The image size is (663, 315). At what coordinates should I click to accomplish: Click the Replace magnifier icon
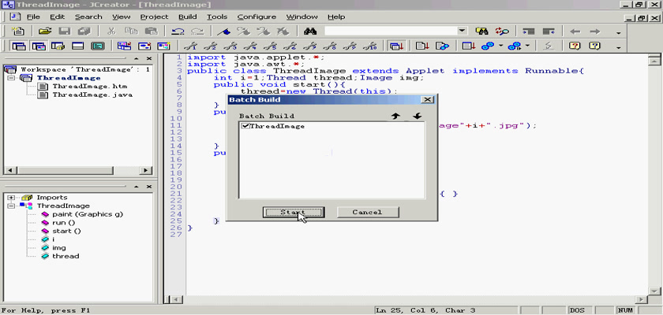[x=502, y=31]
